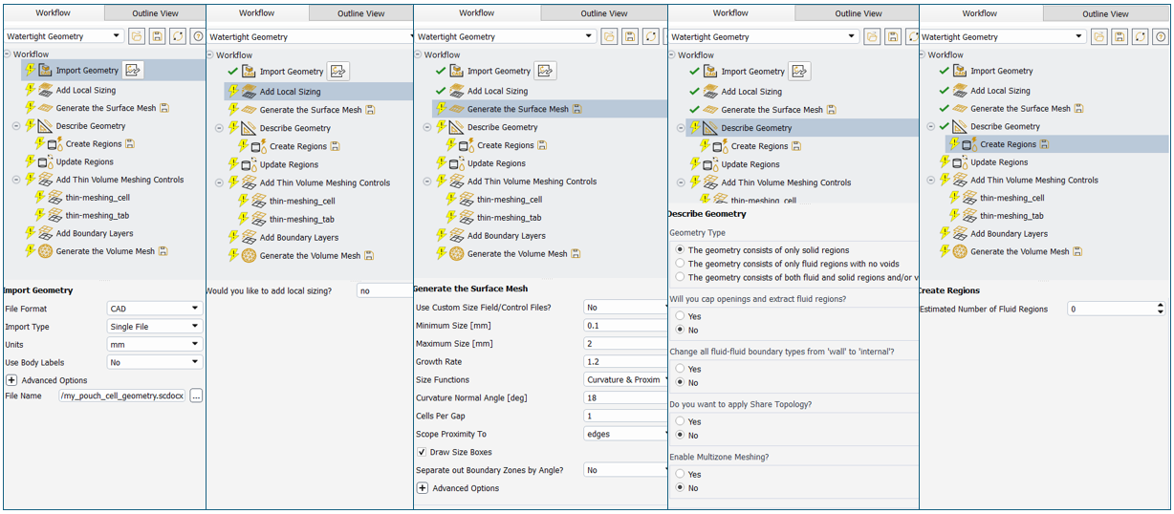Expand Advanced Options under Generate the Surface Mesh
This screenshot has height=514, width=1174.
coord(423,488)
